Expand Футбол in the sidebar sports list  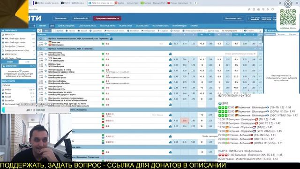coord(34,90)
